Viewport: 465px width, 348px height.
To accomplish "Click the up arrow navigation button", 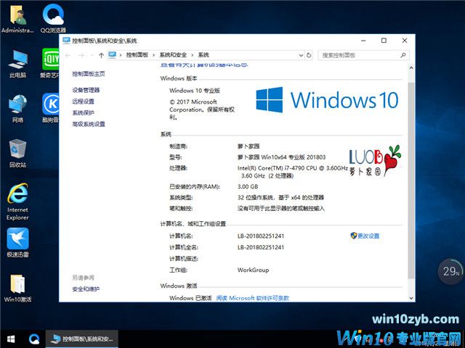I will coord(100,55).
